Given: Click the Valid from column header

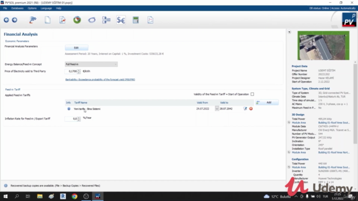Looking at the screenshot, I should tap(202, 103).
